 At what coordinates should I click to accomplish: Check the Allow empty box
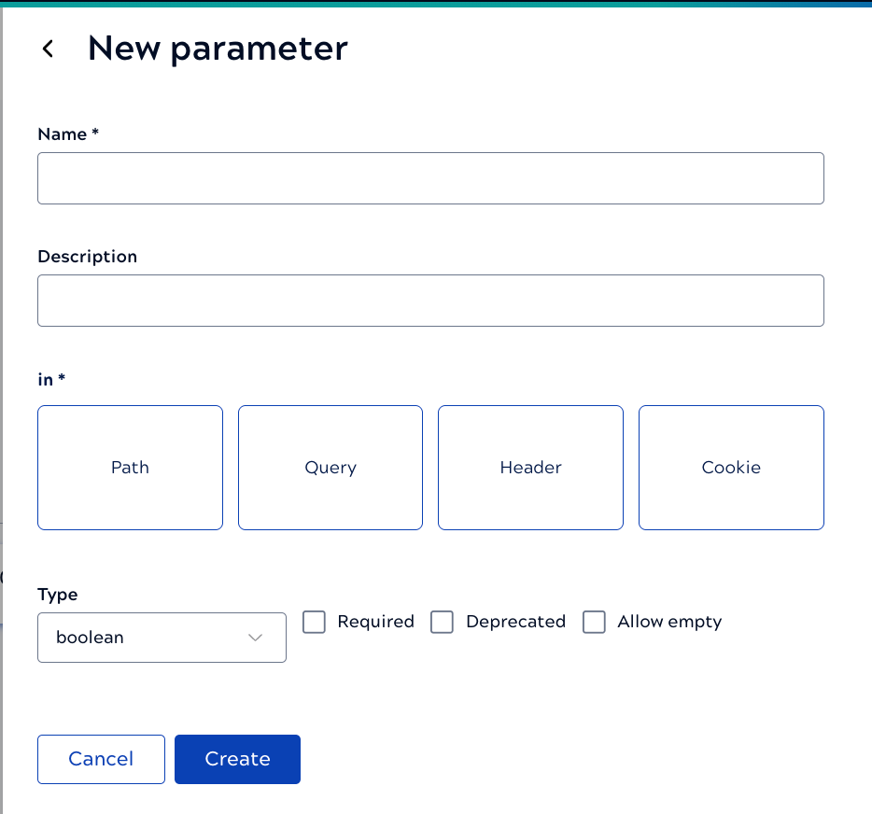point(594,622)
